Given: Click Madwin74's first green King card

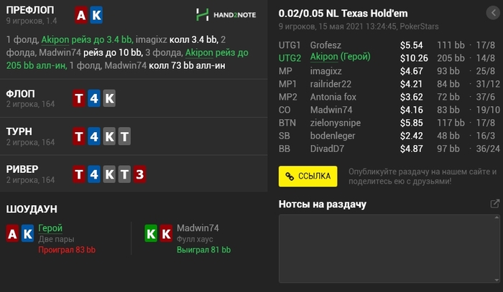Looking at the screenshot, I should pyautogui.click(x=151, y=233).
